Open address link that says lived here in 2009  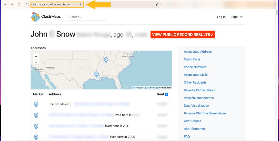[78, 137]
